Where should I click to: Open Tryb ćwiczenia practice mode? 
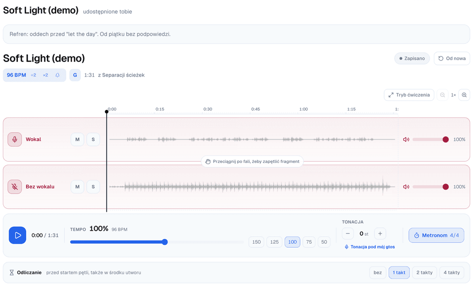click(x=409, y=95)
